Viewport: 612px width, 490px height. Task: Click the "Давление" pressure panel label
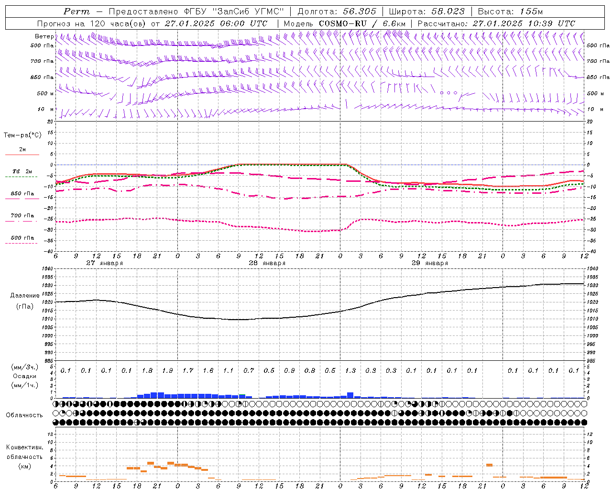click(25, 296)
